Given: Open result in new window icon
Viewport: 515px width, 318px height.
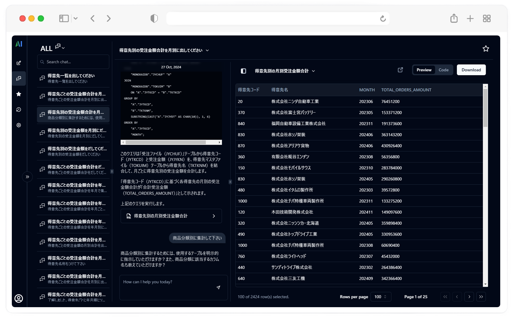Looking at the screenshot, I should pyautogui.click(x=400, y=70).
